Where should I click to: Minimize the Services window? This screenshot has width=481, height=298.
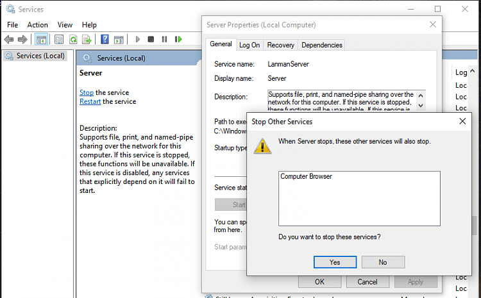[x=410, y=9]
